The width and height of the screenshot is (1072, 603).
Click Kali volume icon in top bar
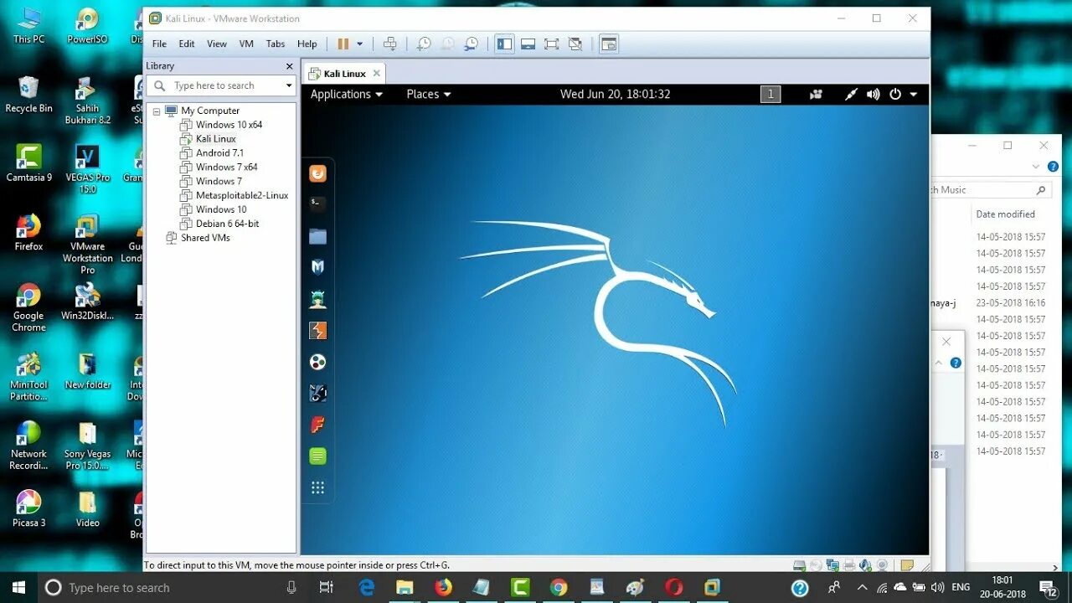coord(874,95)
